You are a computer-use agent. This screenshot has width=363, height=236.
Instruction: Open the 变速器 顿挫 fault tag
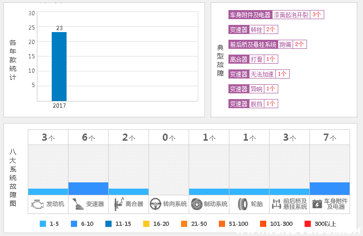pyautogui.click(x=256, y=30)
